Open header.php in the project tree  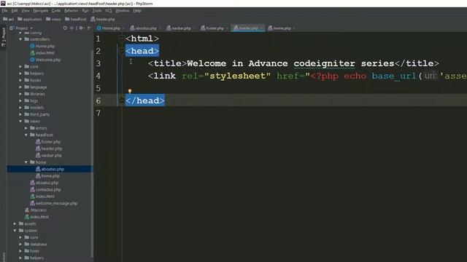(x=49, y=148)
